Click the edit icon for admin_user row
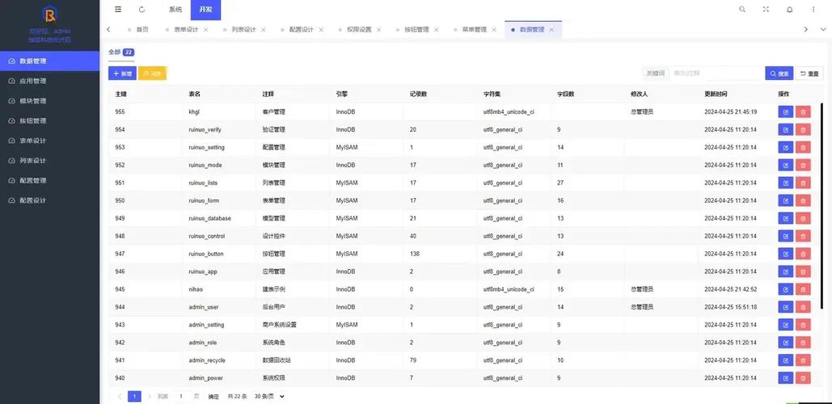Screen dimensions: 832x404 (x=786, y=307)
